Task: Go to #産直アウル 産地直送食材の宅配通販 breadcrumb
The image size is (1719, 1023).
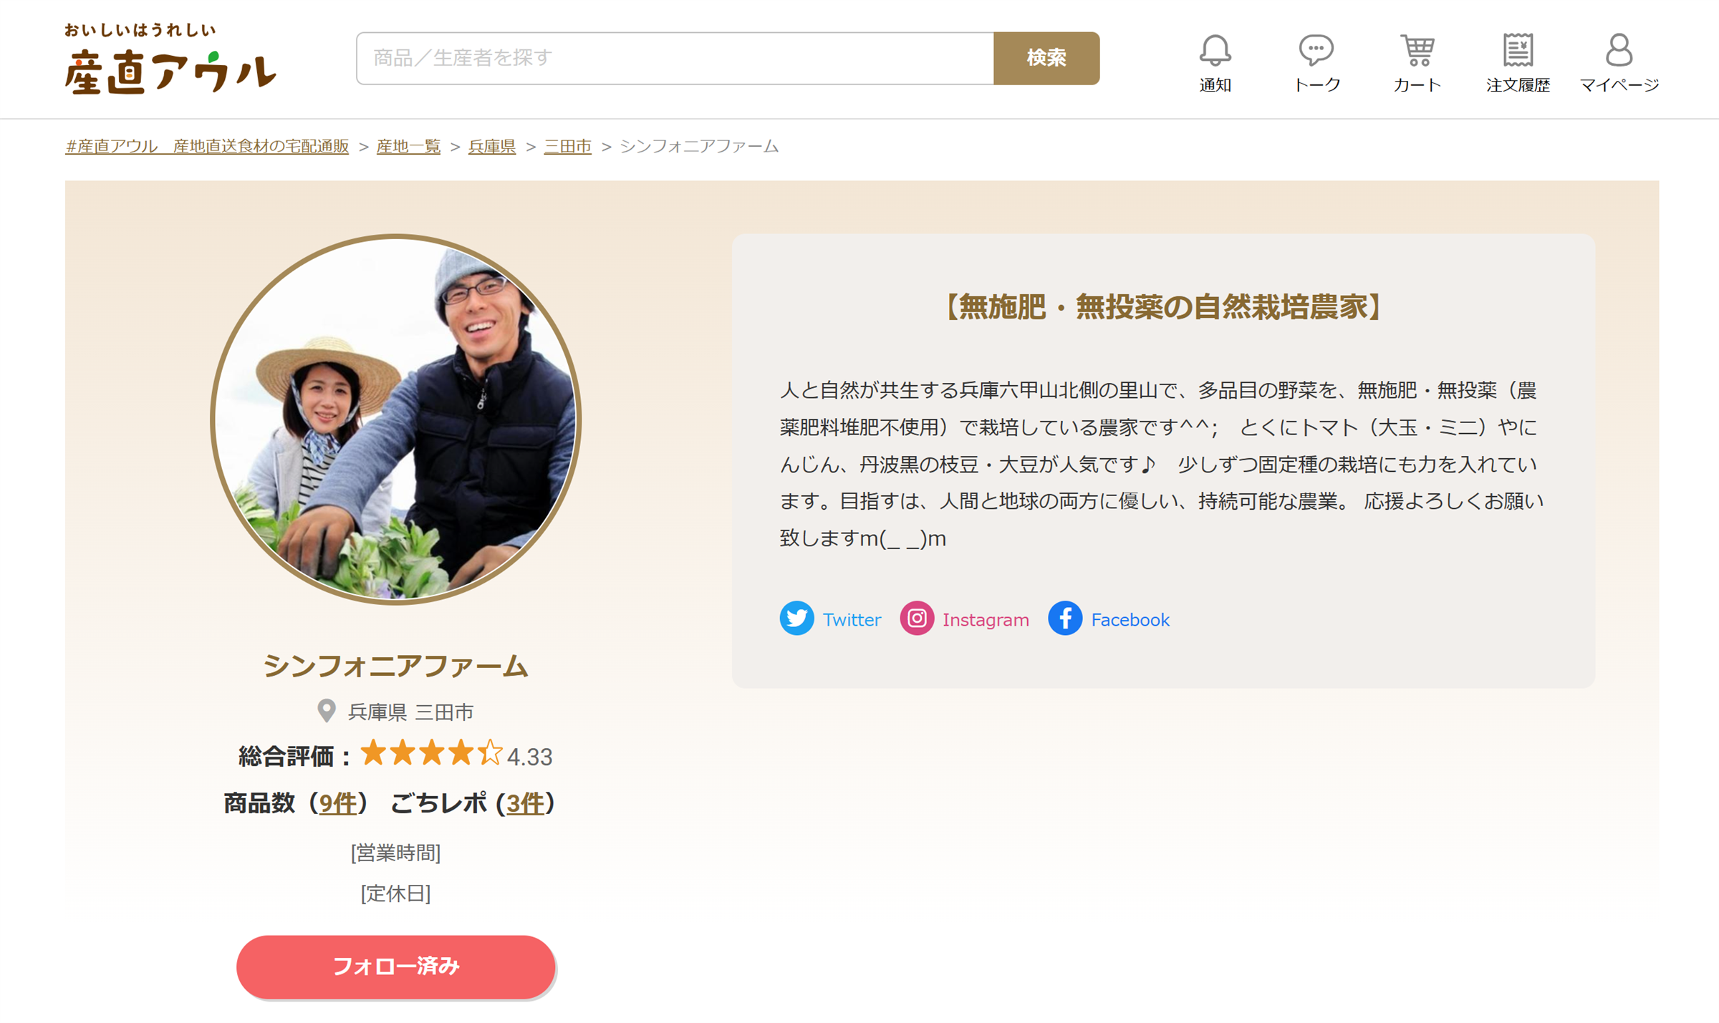Action: tap(207, 146)
